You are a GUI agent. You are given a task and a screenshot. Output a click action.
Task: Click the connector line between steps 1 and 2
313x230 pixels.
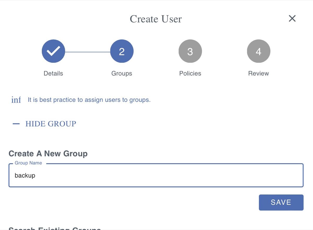pyautogui.click(x=88, y=52)
